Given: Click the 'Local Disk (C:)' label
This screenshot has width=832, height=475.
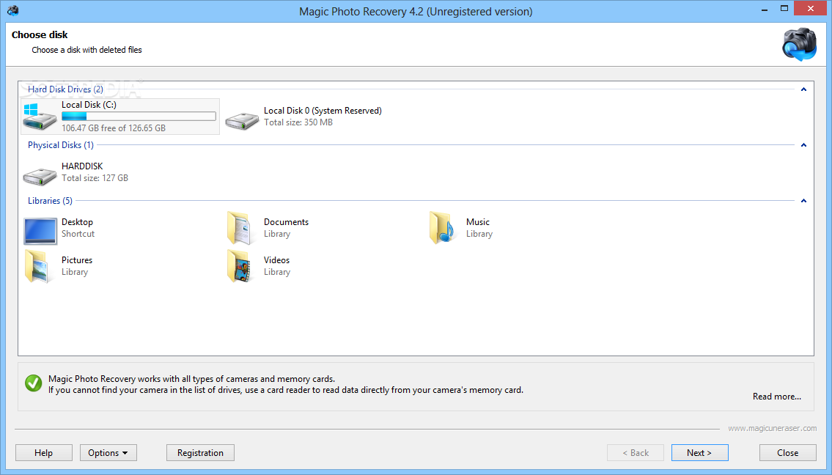Looking at the screenshot, I should 89,105.
